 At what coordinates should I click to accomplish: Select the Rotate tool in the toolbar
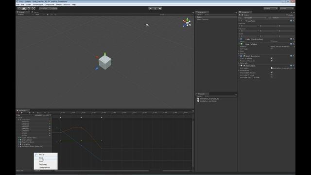tap(29, 8)
